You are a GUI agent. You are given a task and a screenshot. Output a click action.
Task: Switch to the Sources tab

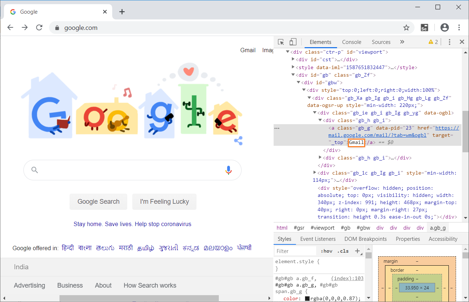tap(381, 42)
